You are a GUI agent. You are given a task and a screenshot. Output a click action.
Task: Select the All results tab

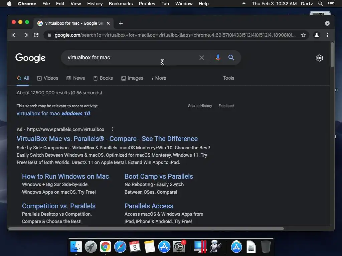[x=23, y=78]
